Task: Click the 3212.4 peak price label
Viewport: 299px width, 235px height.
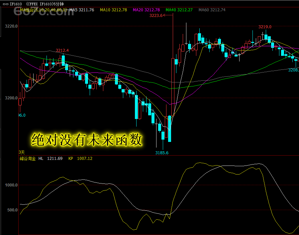Action: 62,51
